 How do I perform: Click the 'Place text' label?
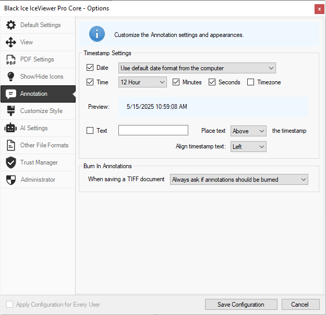213,131
